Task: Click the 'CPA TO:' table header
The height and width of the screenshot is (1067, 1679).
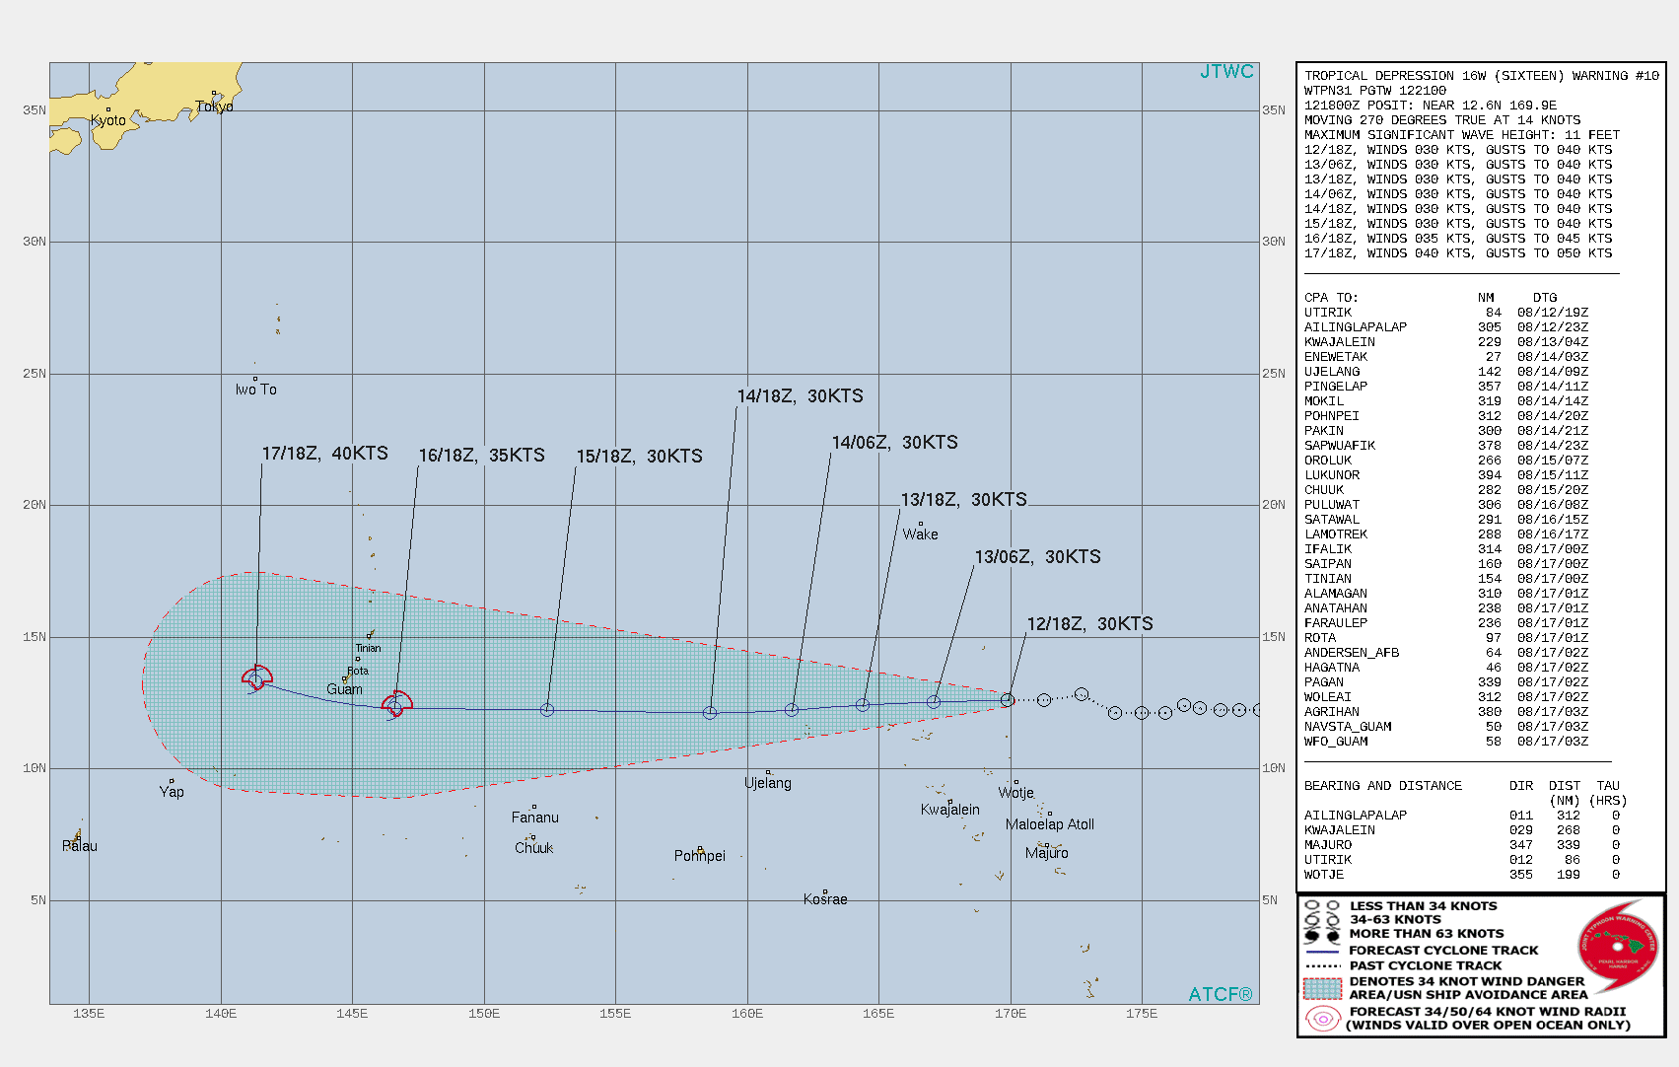Action: click(1331, 298)
